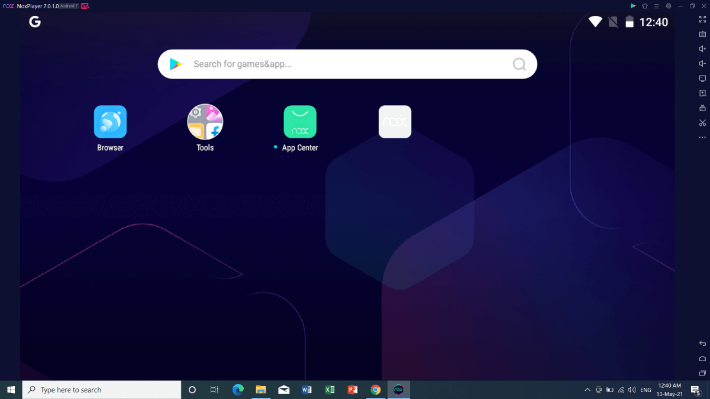Click the nox logo in the title bar
Viewport: 710px width, 399px height.
tap(8, 6)
